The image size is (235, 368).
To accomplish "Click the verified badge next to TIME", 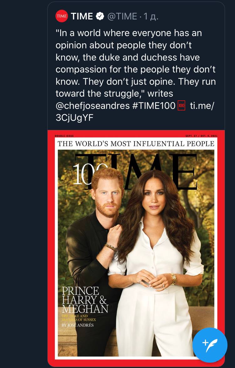I will coord(100,16).
